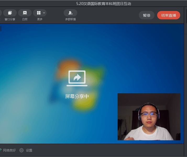Click the 设置 label
The image size is (187, 157).
point(29,150)
